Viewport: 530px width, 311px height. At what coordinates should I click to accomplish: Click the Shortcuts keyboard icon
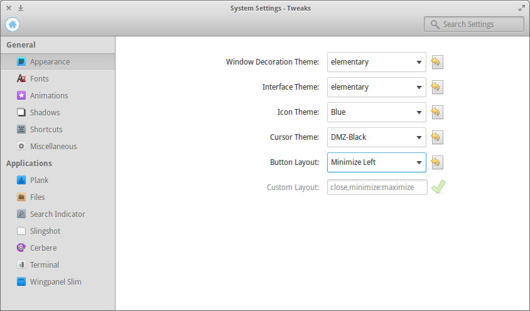(21, 129)
